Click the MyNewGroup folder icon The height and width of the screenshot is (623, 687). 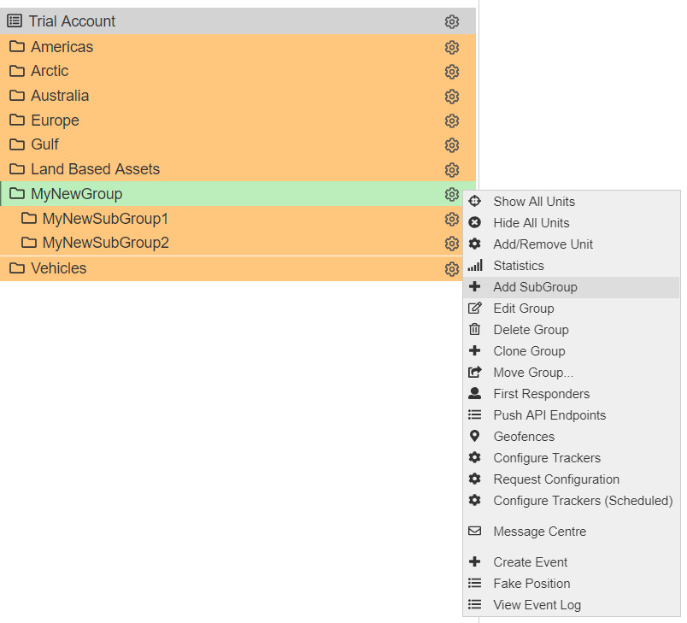(x=16, y=193)
